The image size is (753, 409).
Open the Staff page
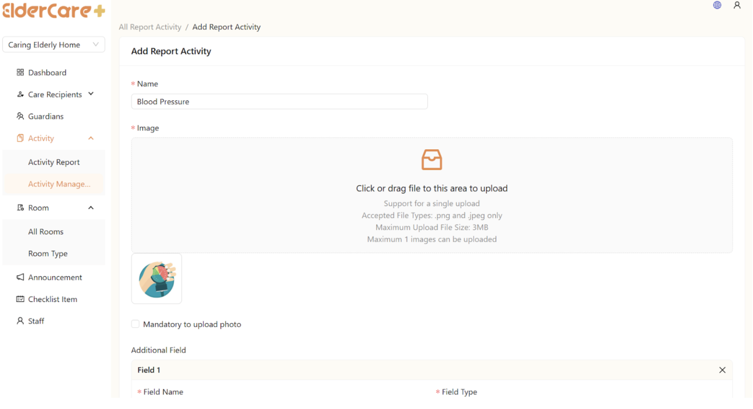coord(35,320)
